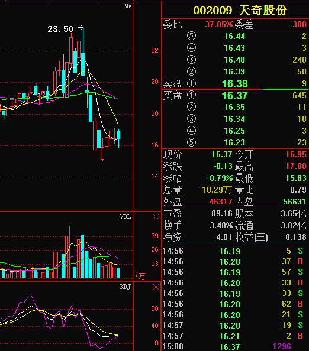Select buy level 1 price 16.37

click(235, 96)
